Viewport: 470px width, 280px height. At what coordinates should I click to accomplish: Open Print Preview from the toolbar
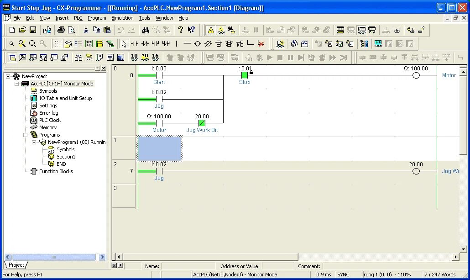coord(72,30)
